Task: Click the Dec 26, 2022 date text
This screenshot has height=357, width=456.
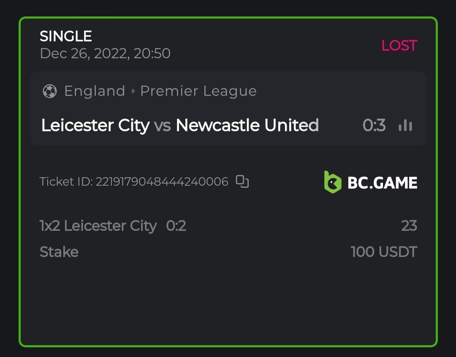Action: click(x=105, y=54)
